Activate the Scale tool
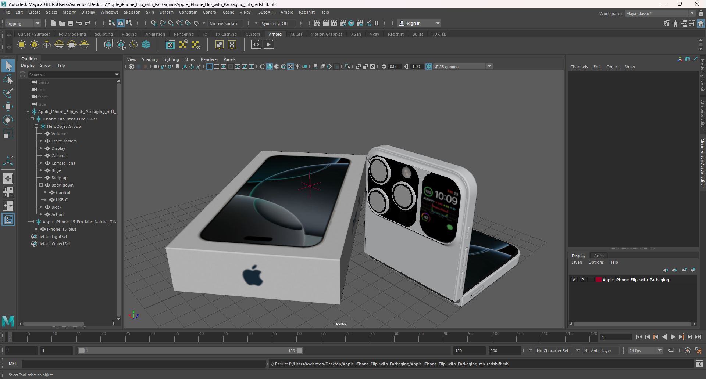 8,134
